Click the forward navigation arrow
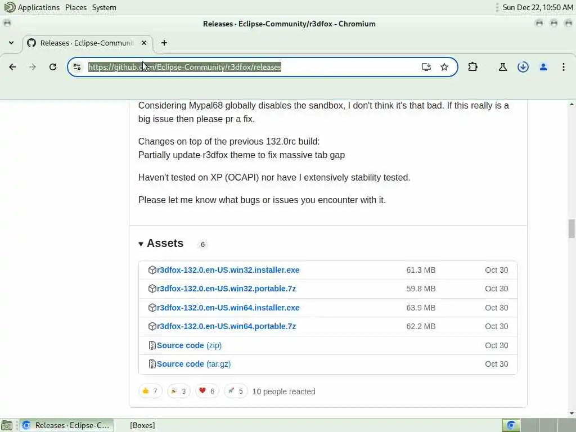Viewport: 576px width, 432px height. tap(33, 67)
